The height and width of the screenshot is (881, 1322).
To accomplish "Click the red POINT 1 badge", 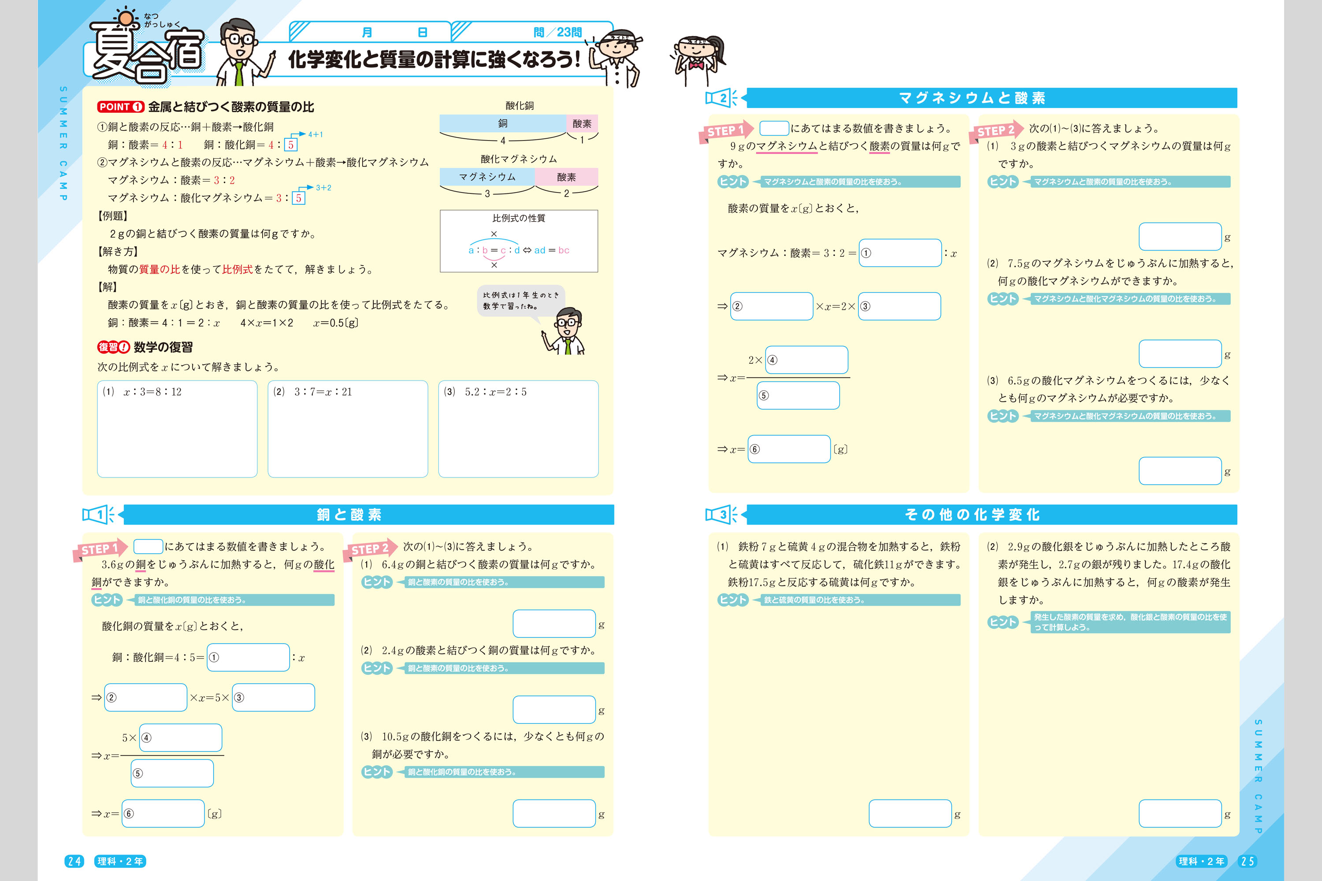I will click(x=120, y=107).
